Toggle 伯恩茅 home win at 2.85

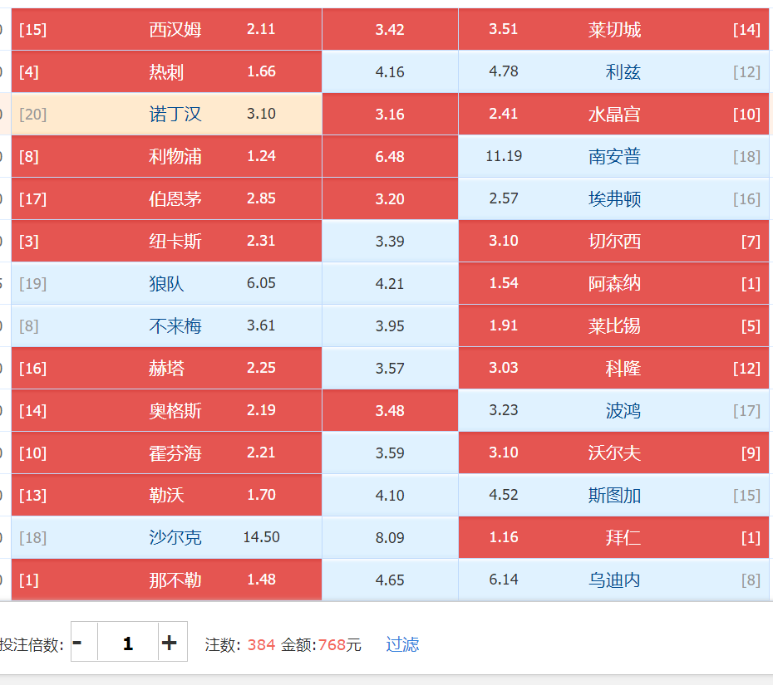[166, 199]
